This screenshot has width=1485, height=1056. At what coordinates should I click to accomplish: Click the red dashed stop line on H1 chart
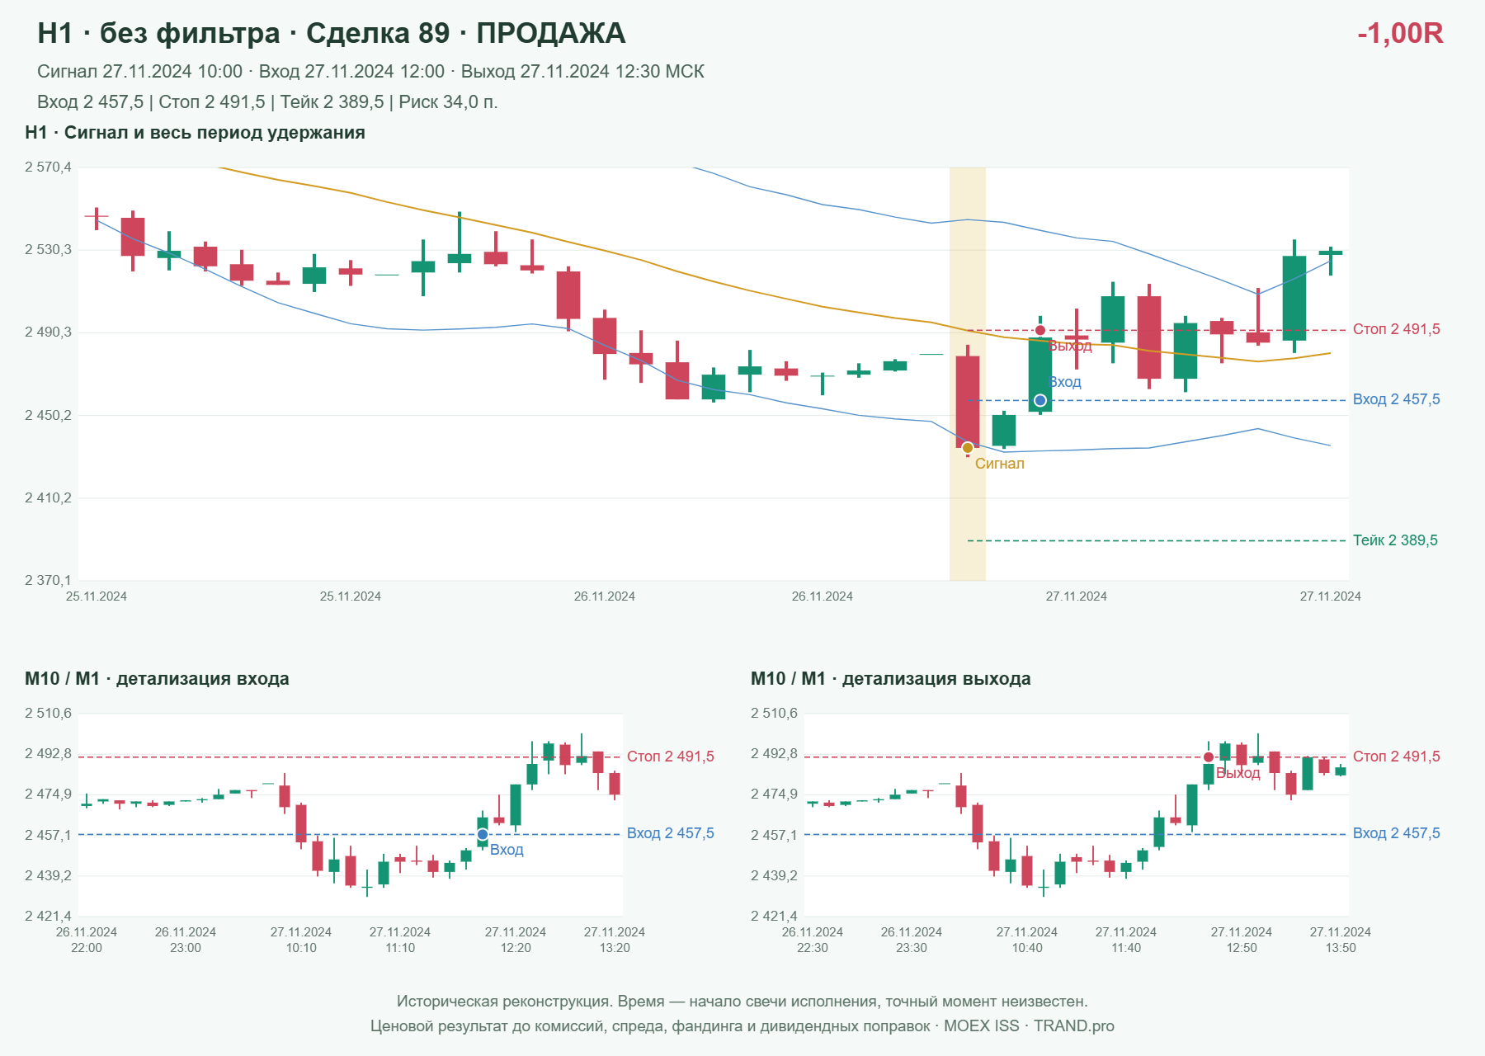[1157, 330]
